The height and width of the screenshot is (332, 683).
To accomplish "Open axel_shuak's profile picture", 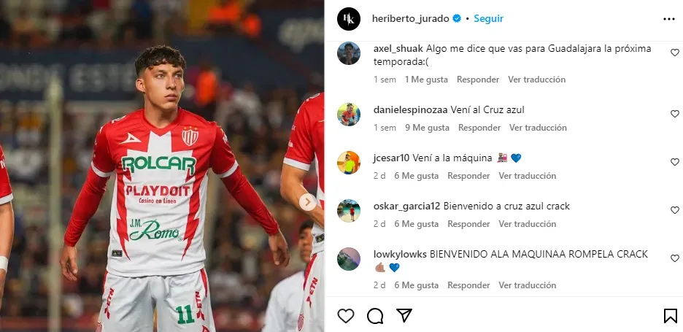I will 349,53.
